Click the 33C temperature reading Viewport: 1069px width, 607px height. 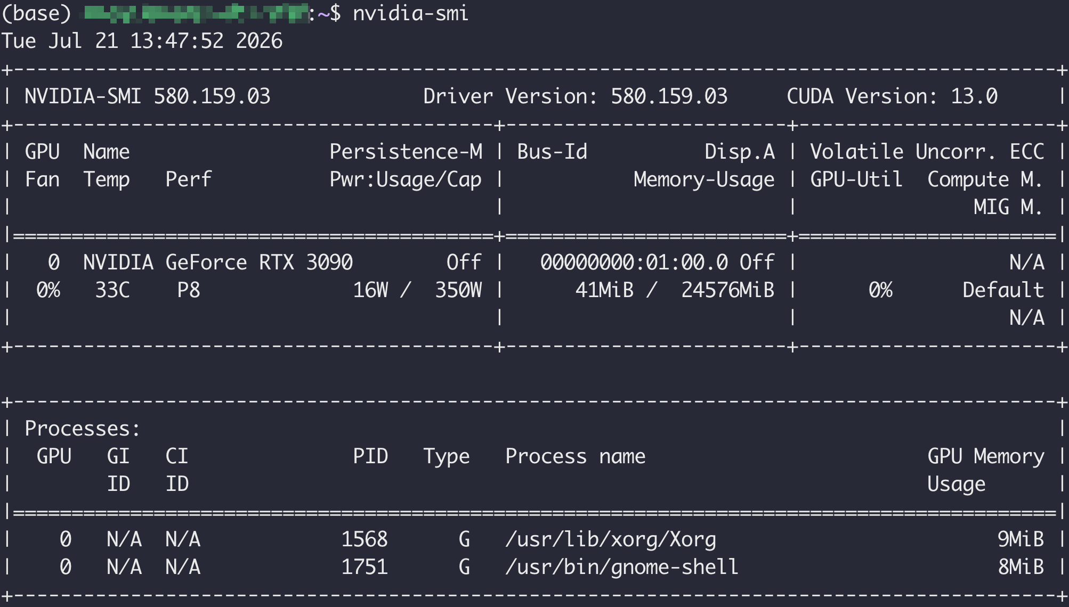(x=112, y=290)
